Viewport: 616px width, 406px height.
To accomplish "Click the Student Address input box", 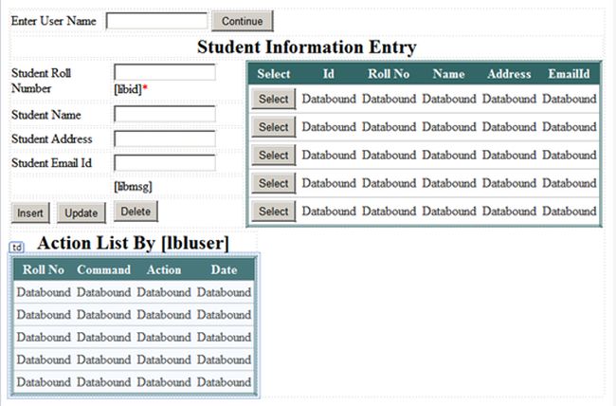I will (165, 138).
